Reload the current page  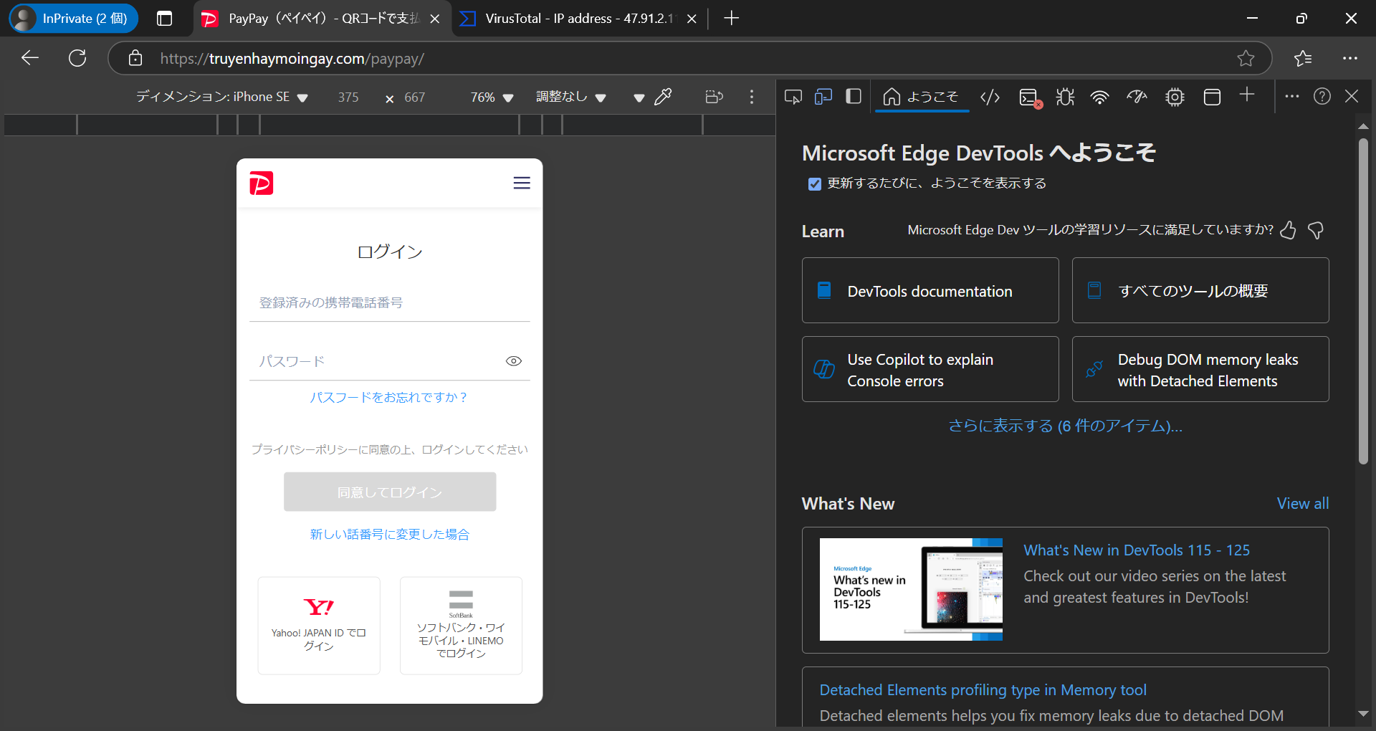click(77, 58)
